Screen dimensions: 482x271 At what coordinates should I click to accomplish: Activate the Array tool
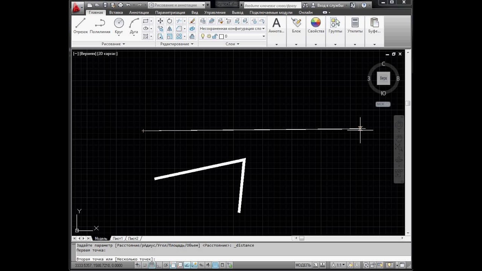(179, 36)
